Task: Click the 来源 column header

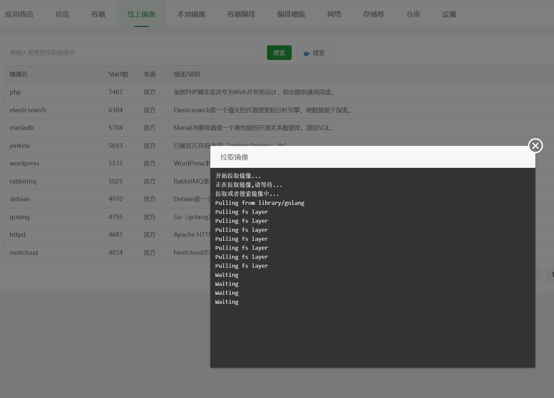Action: tap(150, 74)
